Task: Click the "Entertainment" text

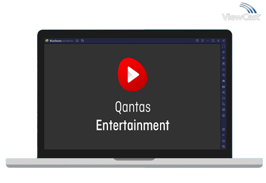Action: click(x=133, y=125)
